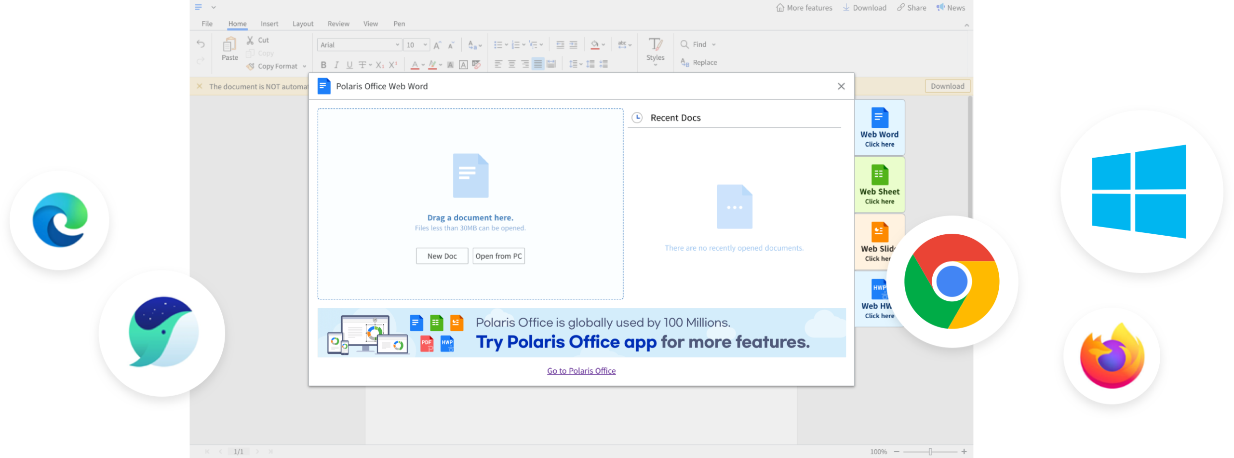Toggle center text alignment

point(512,64)
